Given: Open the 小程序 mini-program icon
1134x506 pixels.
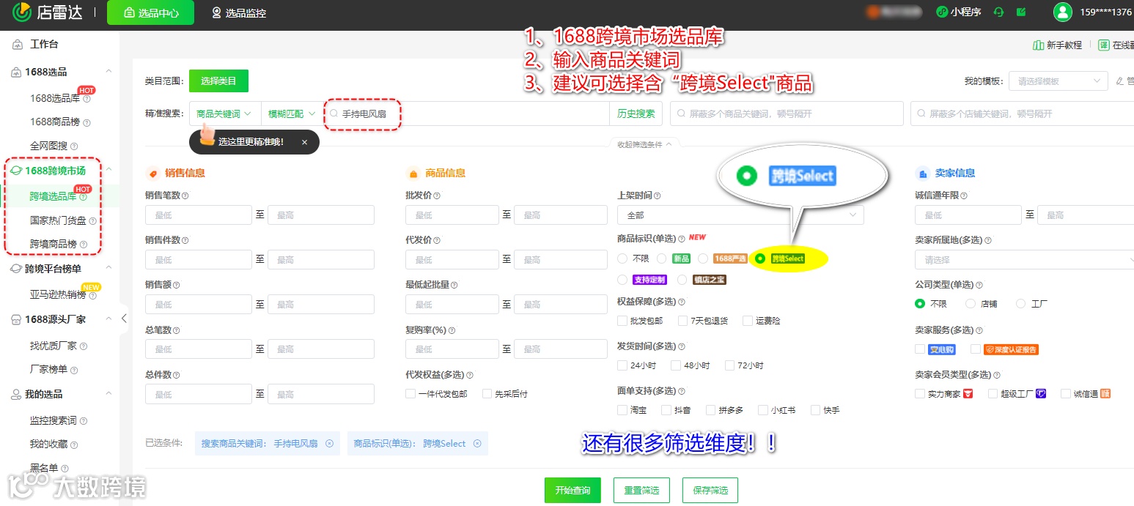Looking at the screenshot, I should point(942,12).
